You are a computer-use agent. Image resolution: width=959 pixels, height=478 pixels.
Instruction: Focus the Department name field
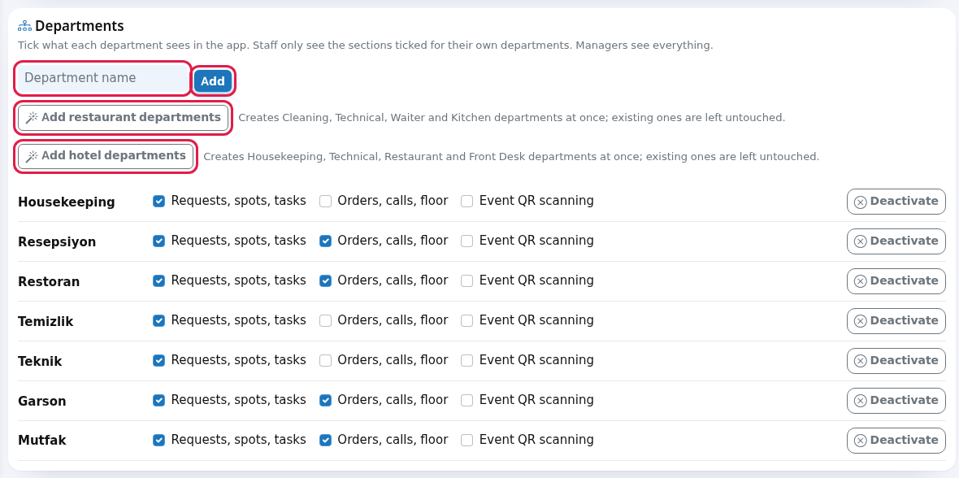point(102,78)
